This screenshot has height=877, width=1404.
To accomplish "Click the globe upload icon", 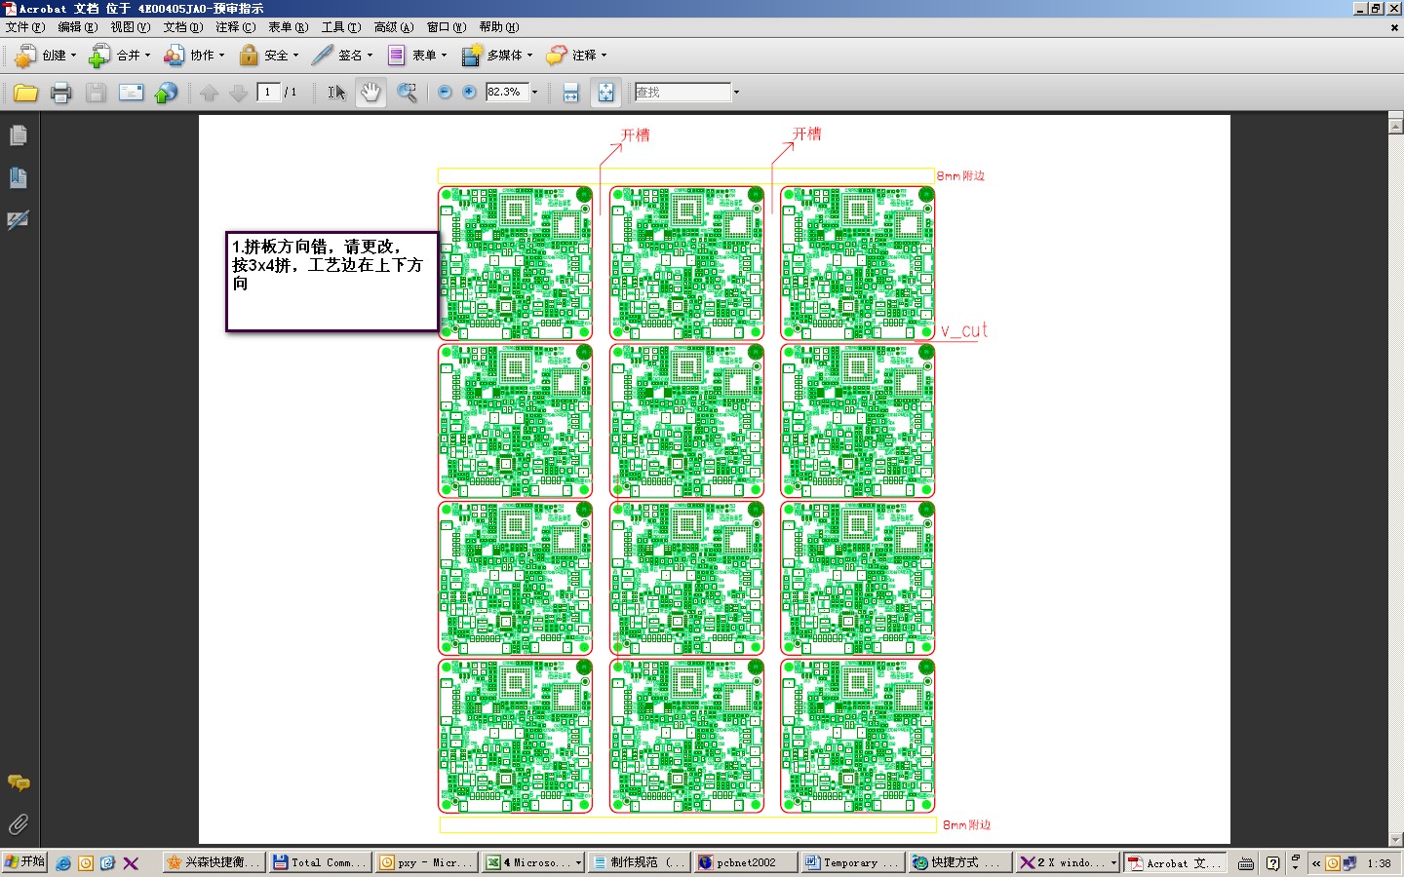I will click(x=167, y=93).
